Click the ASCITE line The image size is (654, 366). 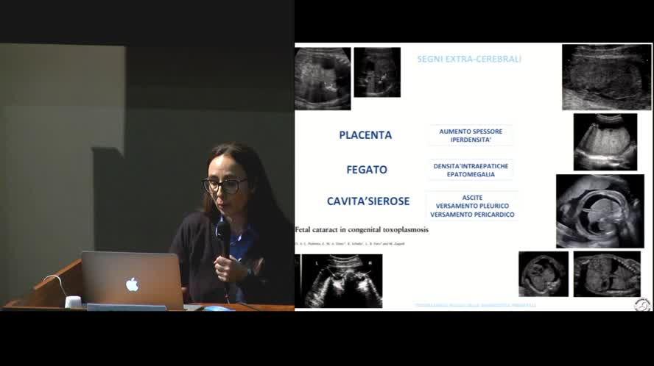coord(472,198)
